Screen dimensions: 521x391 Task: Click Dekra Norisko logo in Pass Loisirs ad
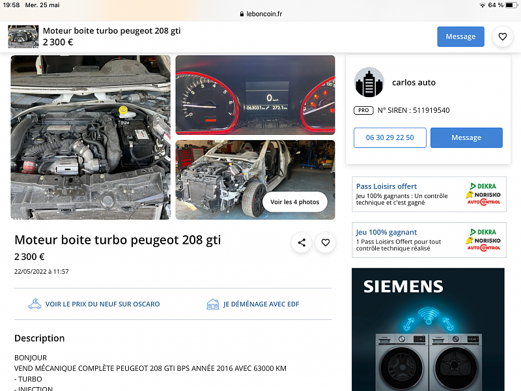pos(483,194)
